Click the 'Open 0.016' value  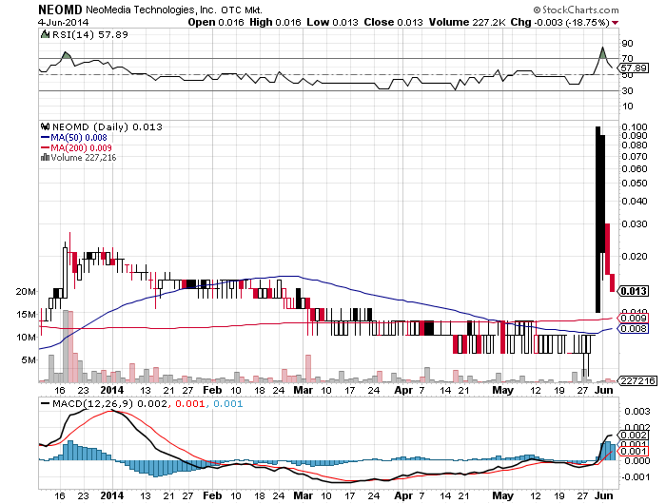coord(216,22)
